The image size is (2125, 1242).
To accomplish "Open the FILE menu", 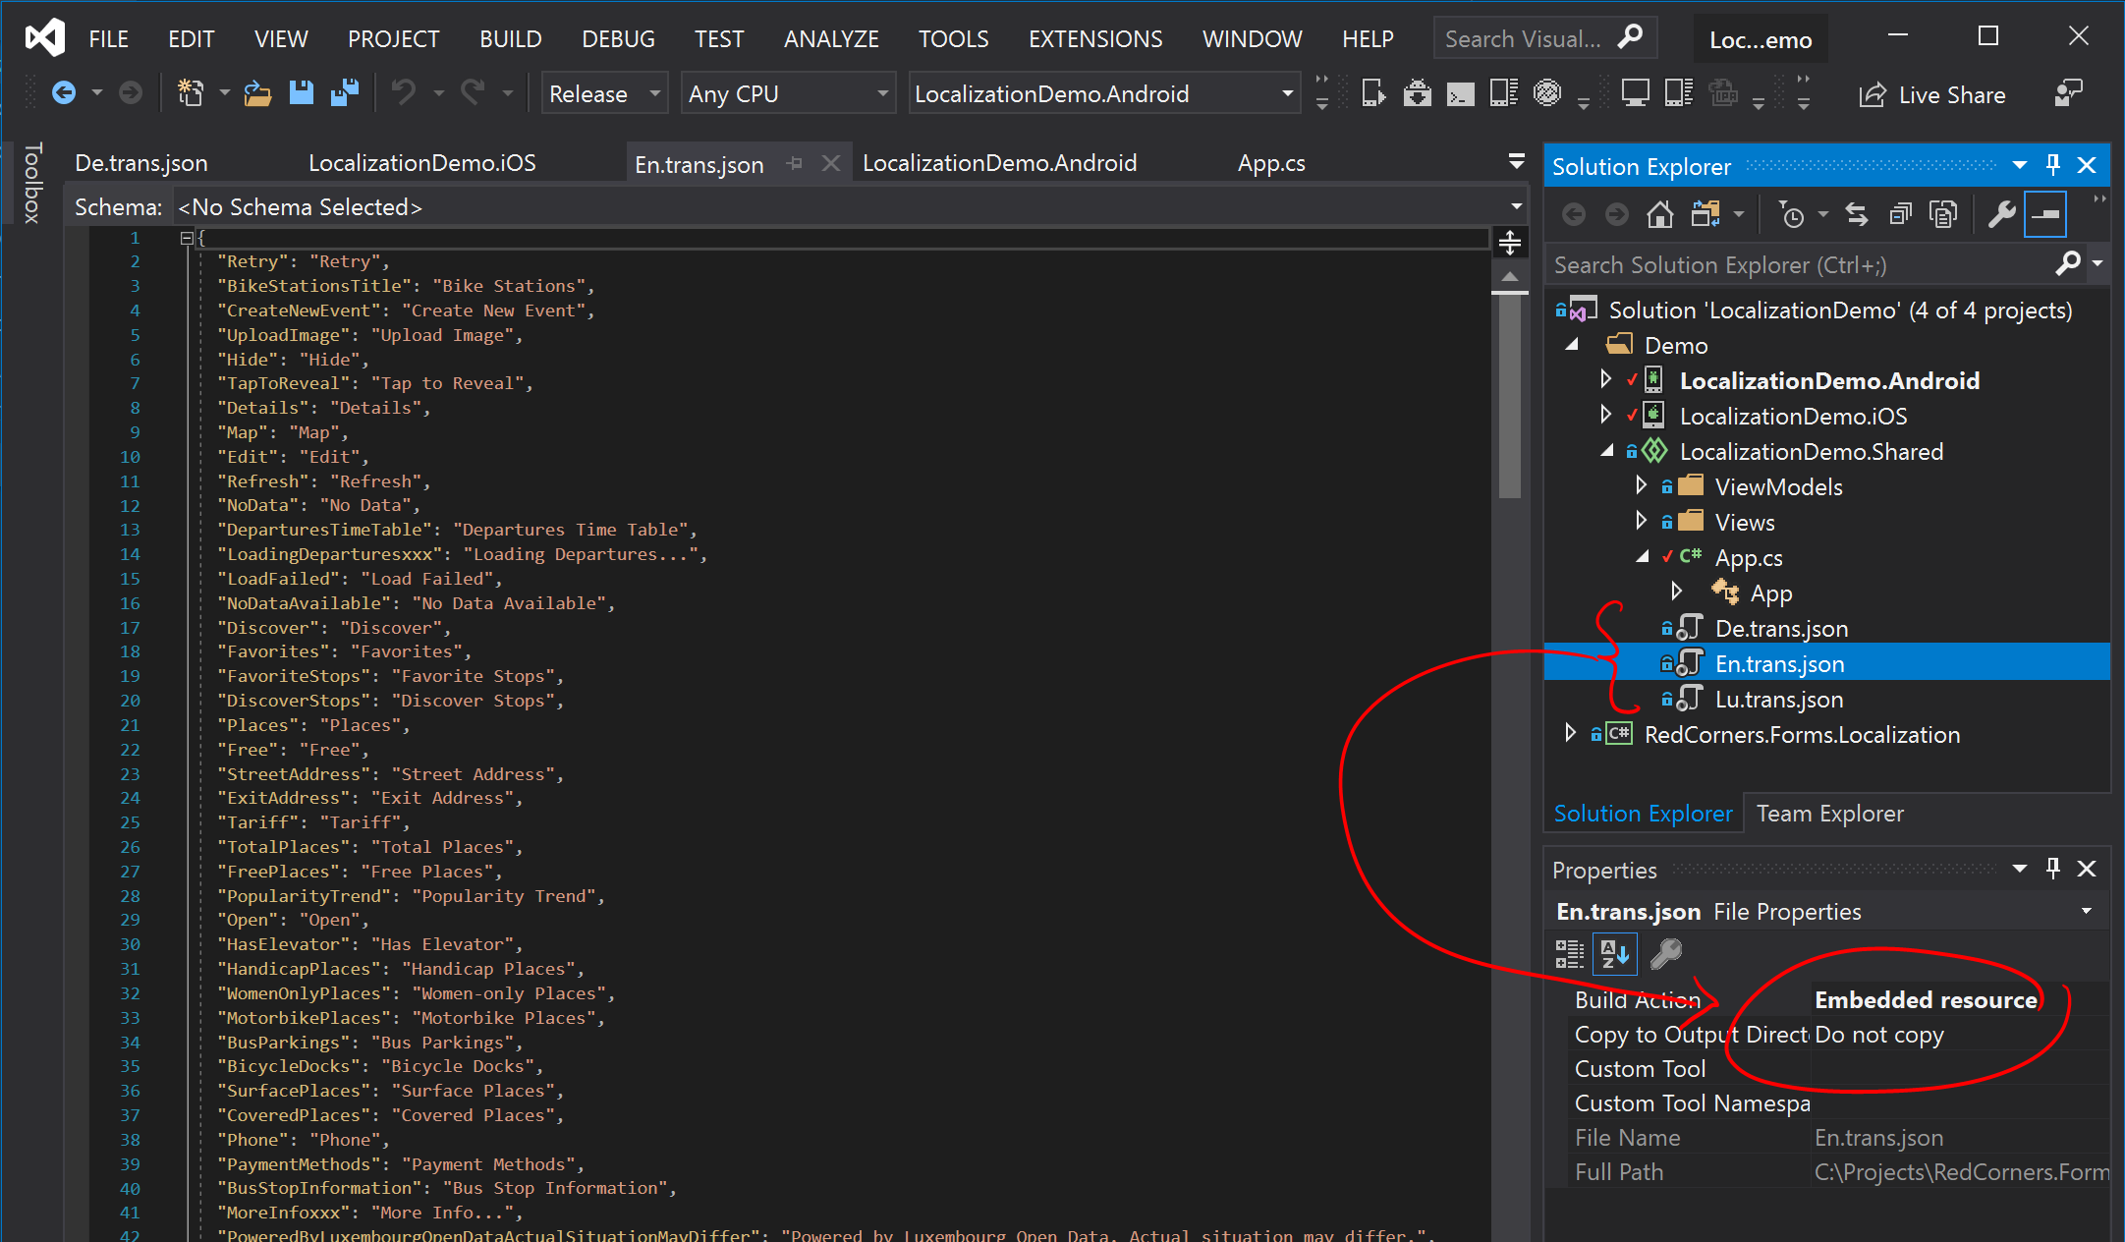I will click(x=108, y=38).
